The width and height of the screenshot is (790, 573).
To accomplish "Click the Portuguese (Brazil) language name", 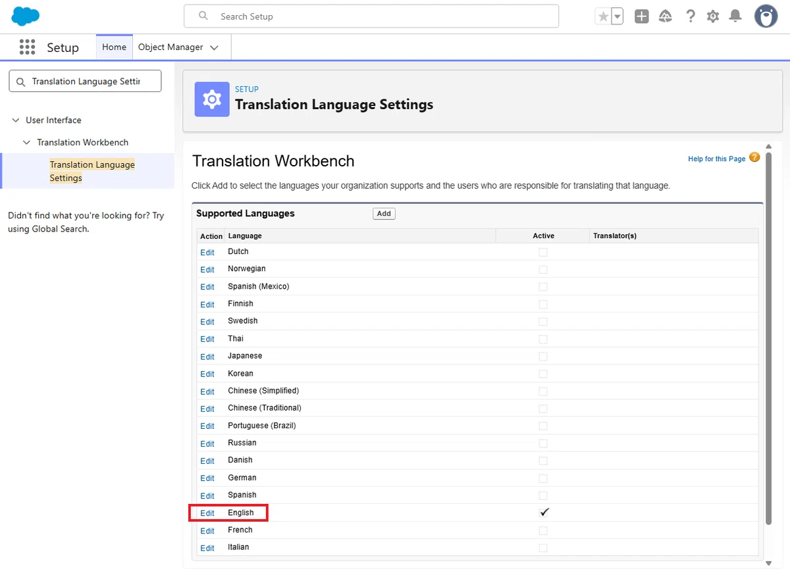I will tap(262, 426).
